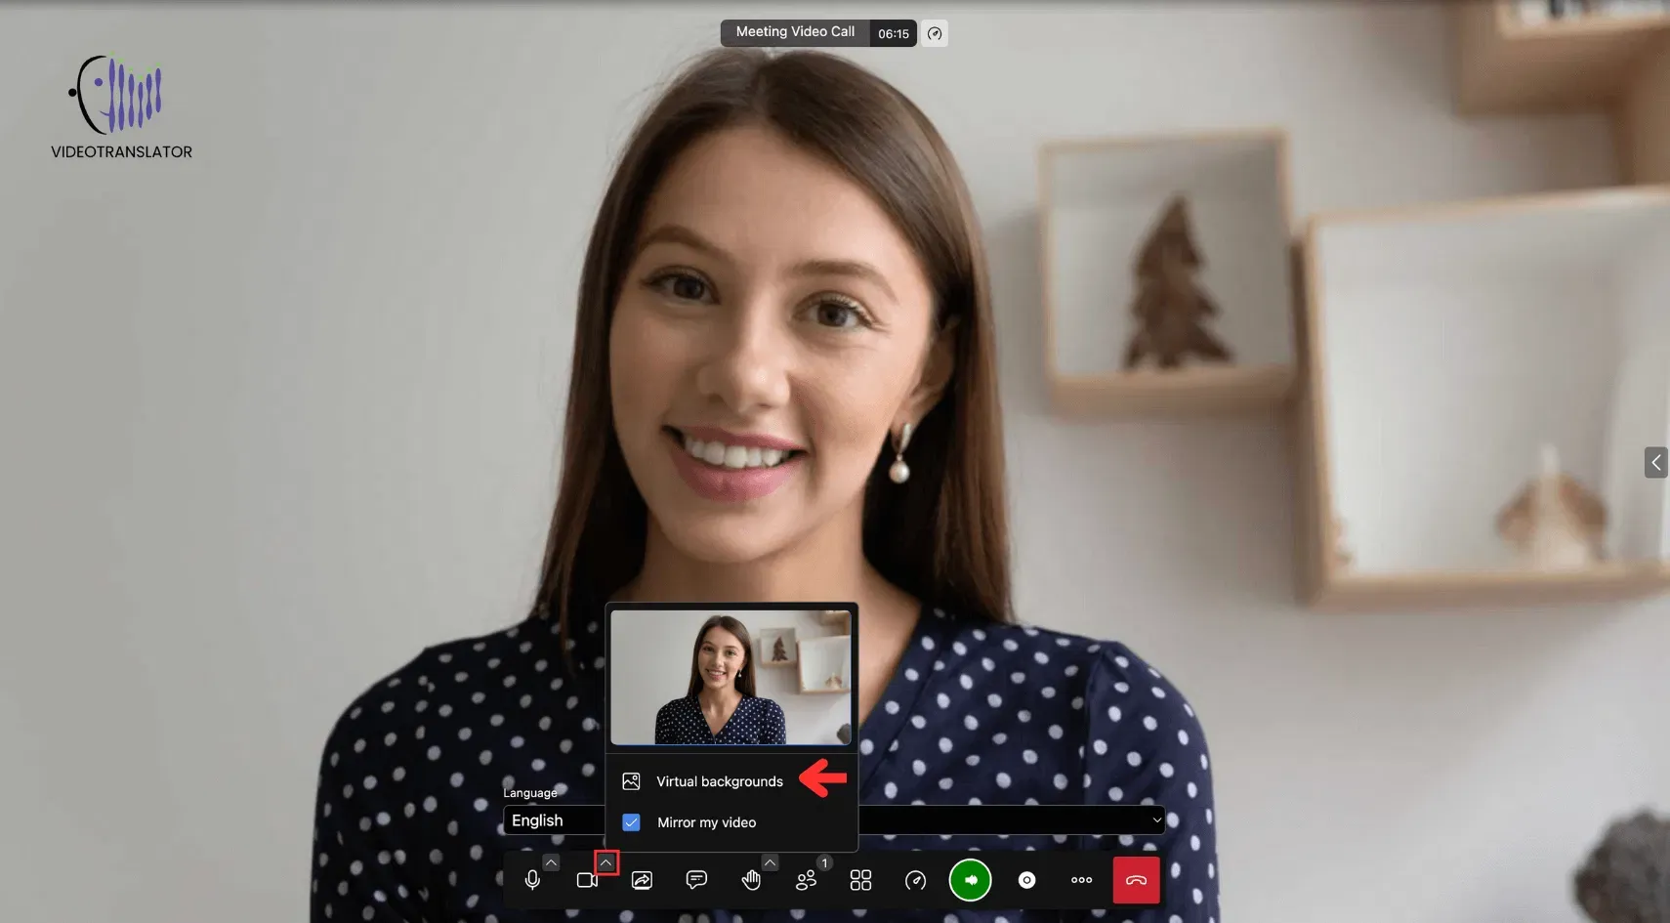The width and height of the screenshot is (1670, 923).
Task: Click the participant count badge showing 1
Action: point(824,862)
